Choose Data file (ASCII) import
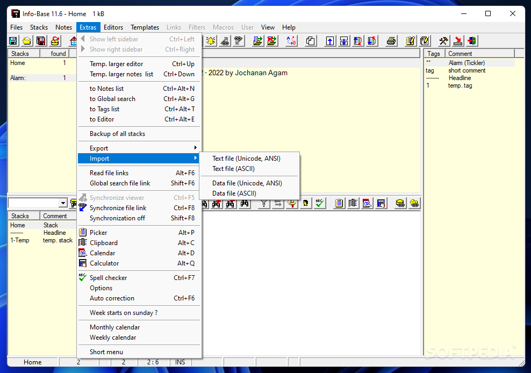This screenshot has height=373, width=531. pos(249,193)
